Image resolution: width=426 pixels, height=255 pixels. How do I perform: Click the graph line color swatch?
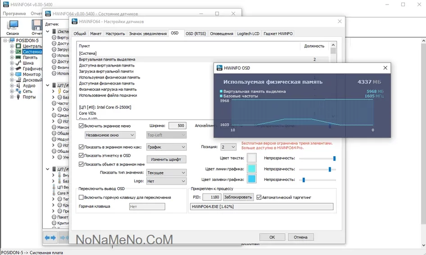pos(252,169)
